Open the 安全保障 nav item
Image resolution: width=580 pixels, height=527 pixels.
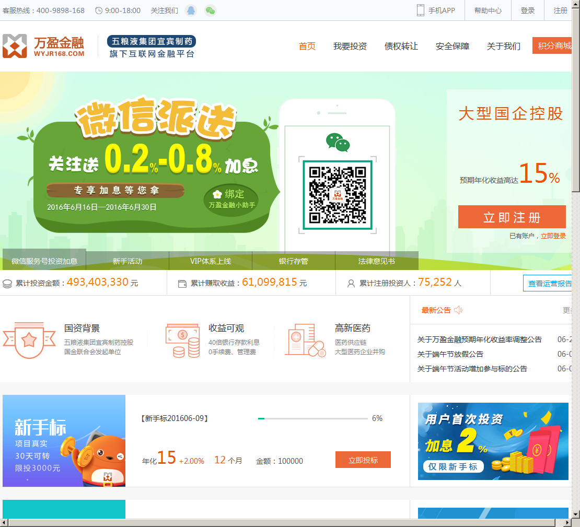[453, 46]
